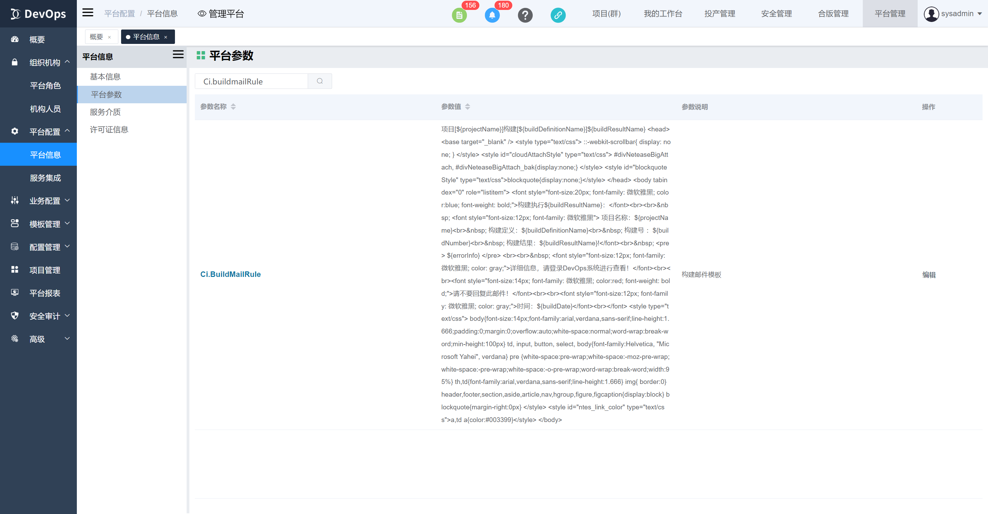Switch to the 概要 tab
Image resolution: width=988 pixels, height=514 pixels.
point(96,37)
